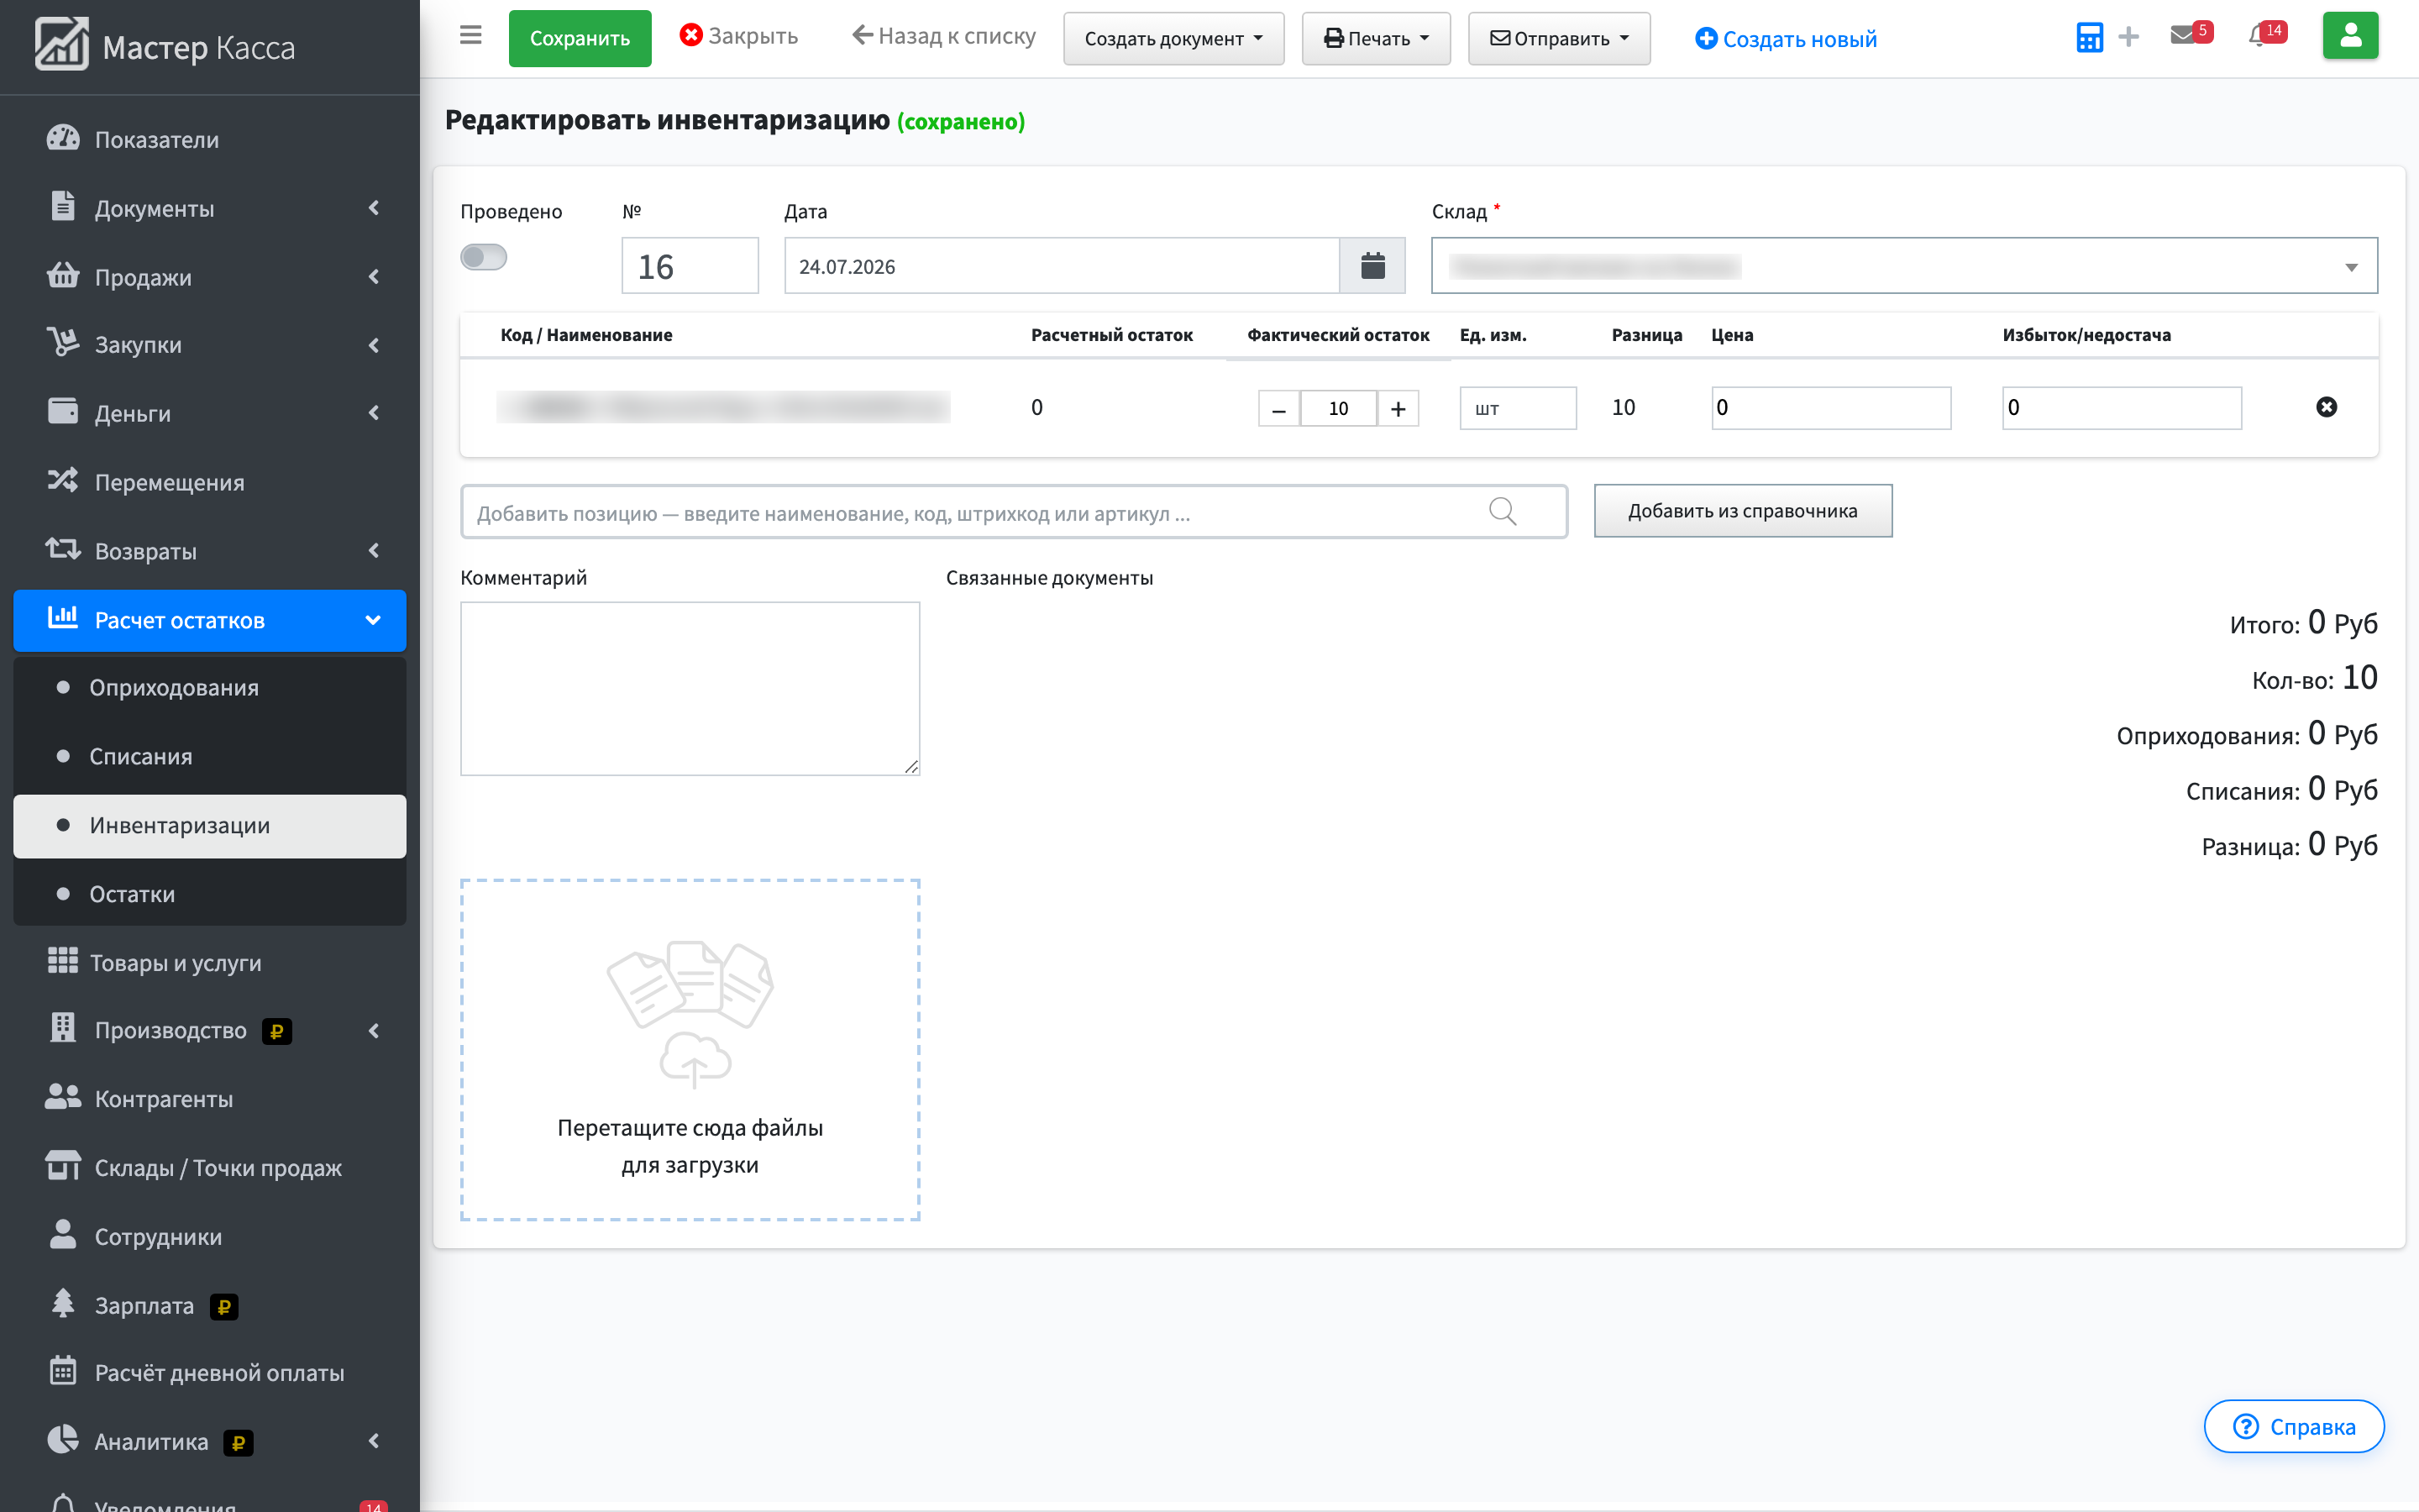
Task: Click the plus icon next to calculator
Action: (2128, 37)
